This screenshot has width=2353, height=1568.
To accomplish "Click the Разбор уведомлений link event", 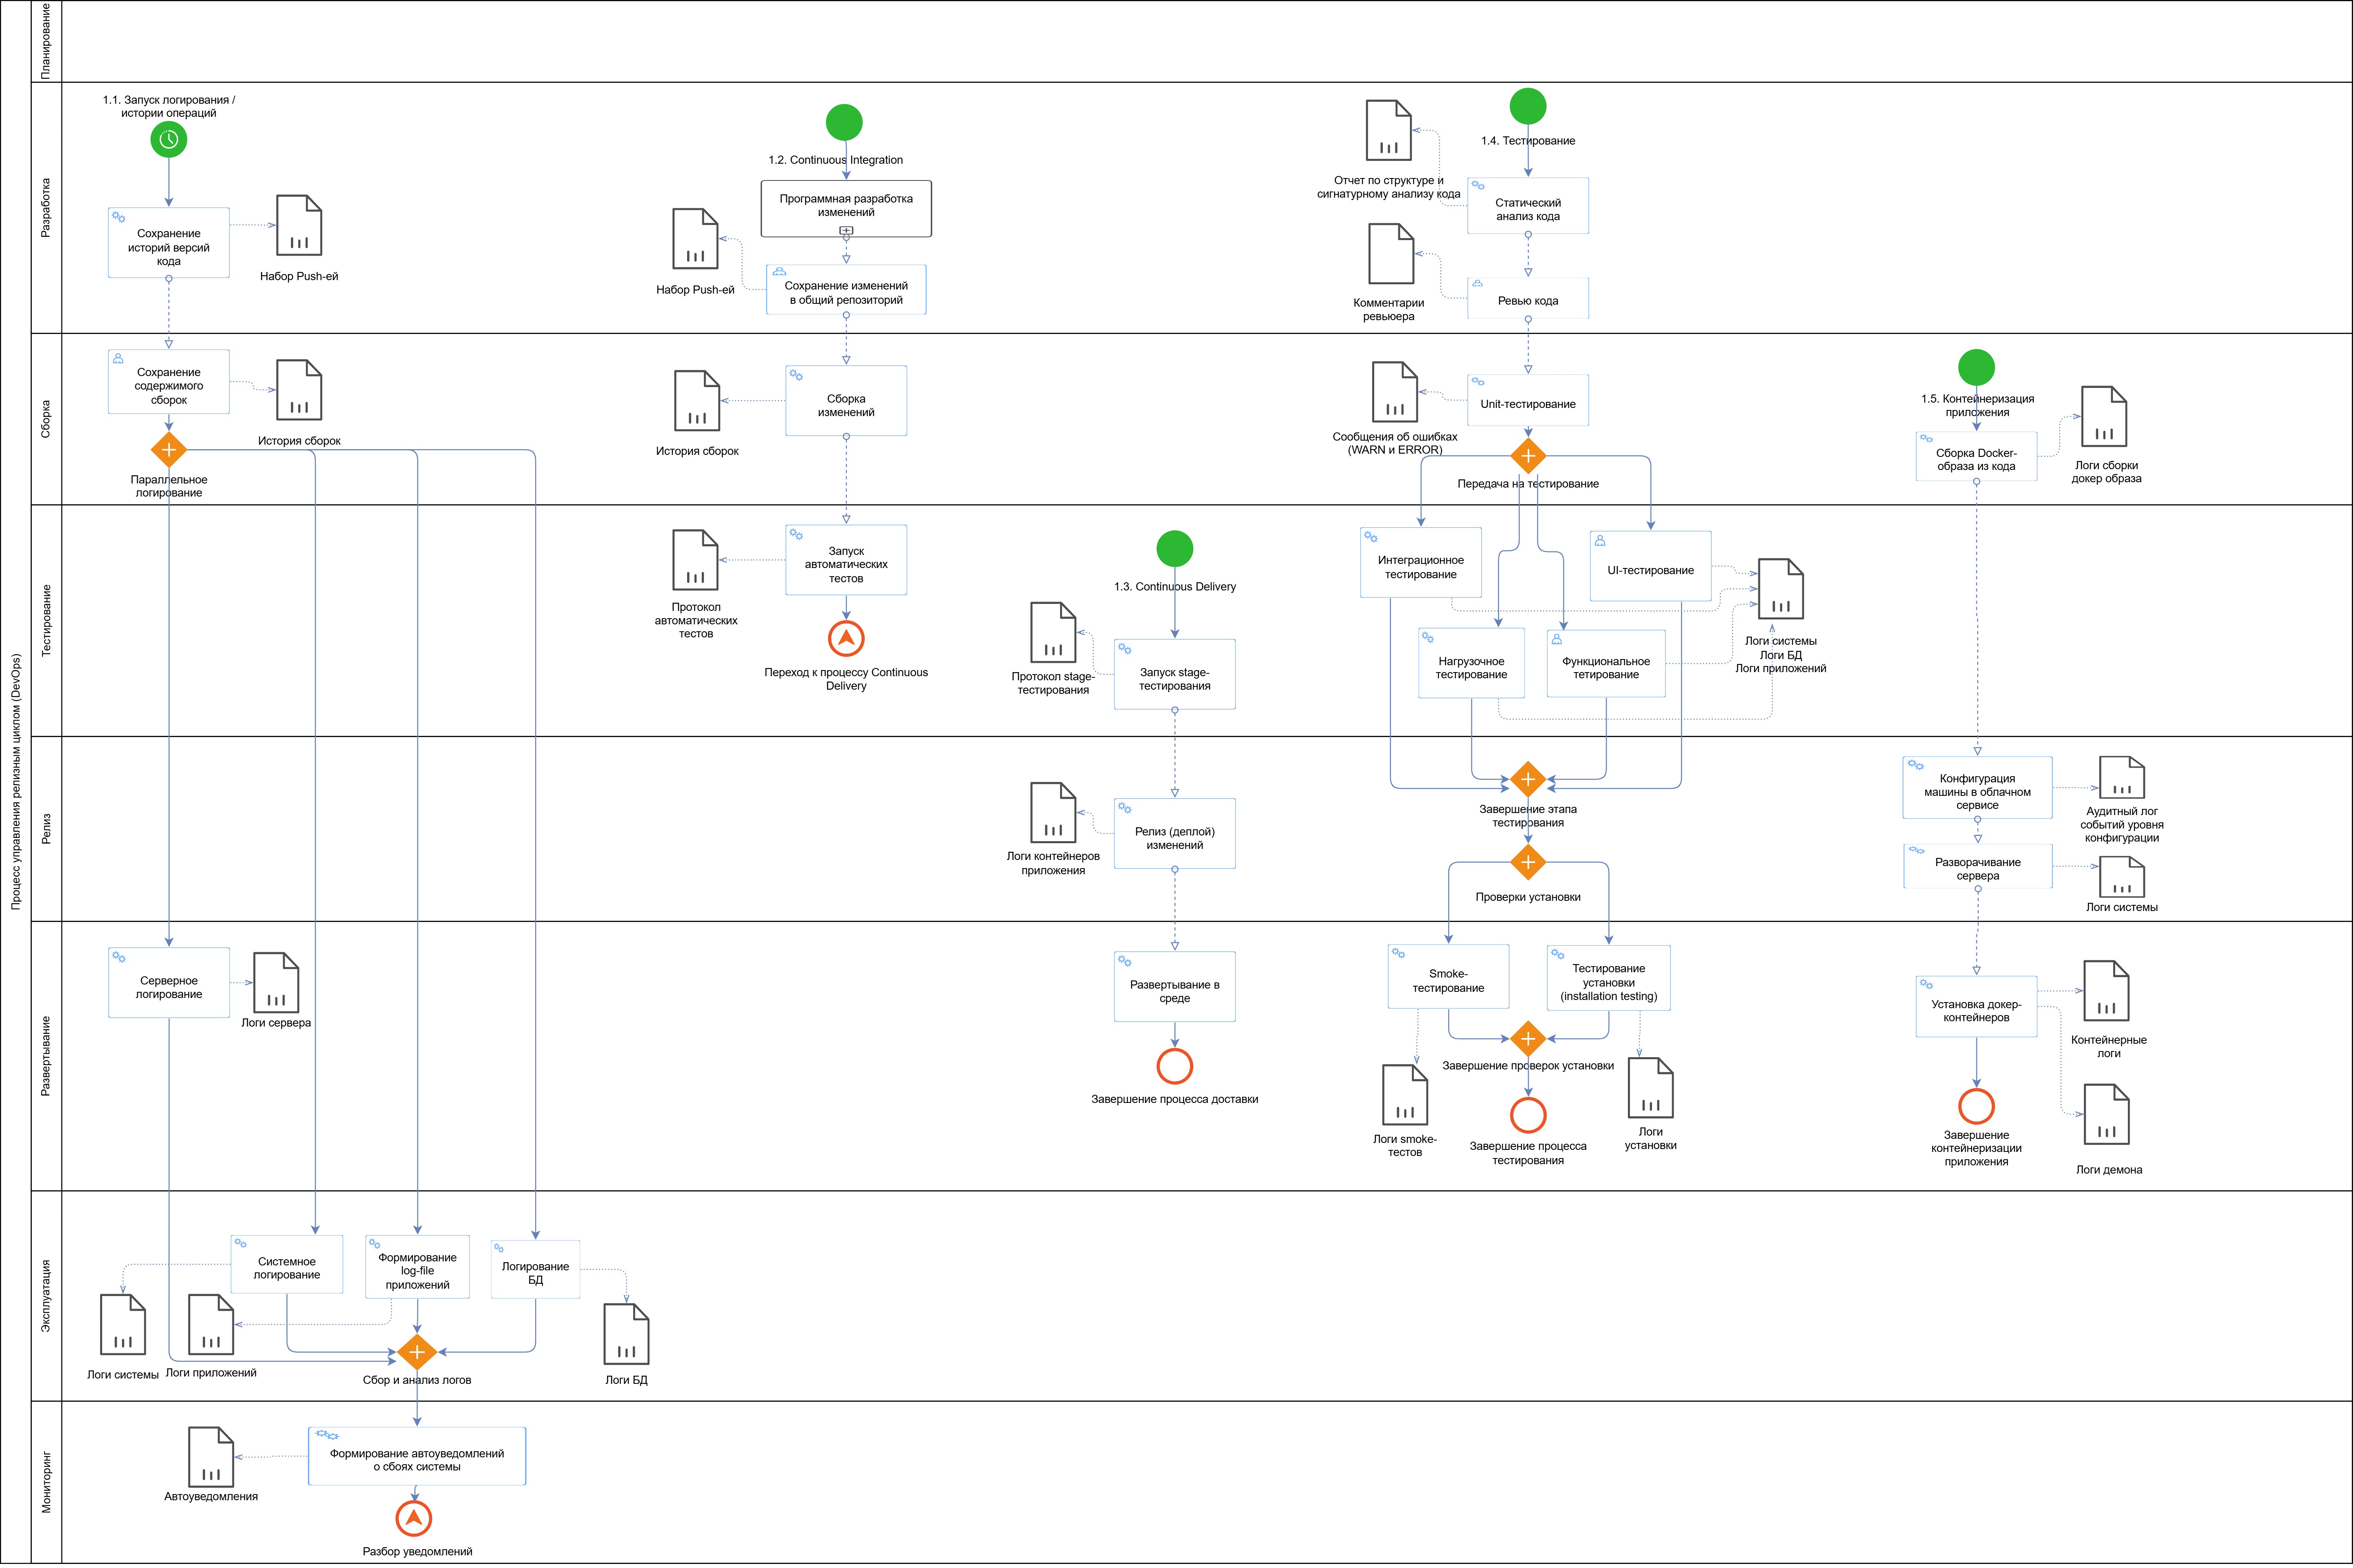I will coord(414,1518).
